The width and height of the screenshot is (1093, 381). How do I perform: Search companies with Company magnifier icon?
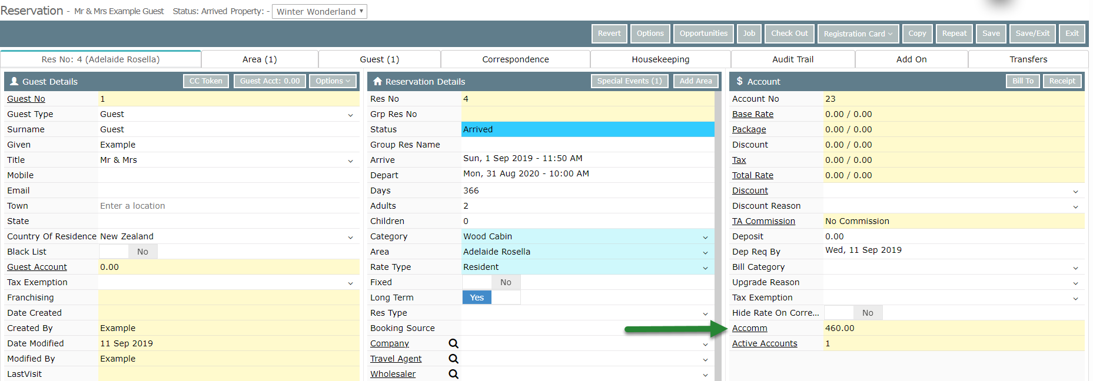tap(453, 343)
